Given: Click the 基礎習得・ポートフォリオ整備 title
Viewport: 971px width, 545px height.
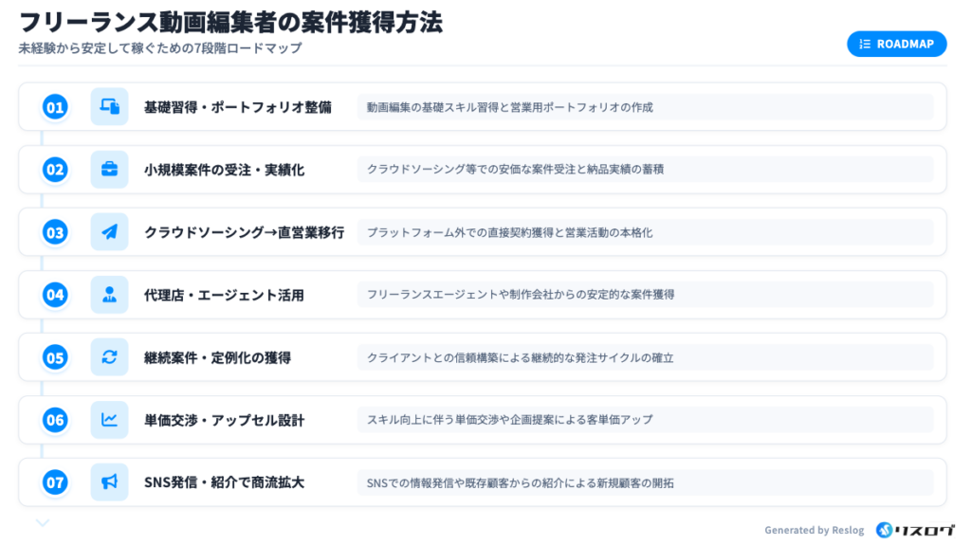Looking at the screenshot, I should coord(237,107).
